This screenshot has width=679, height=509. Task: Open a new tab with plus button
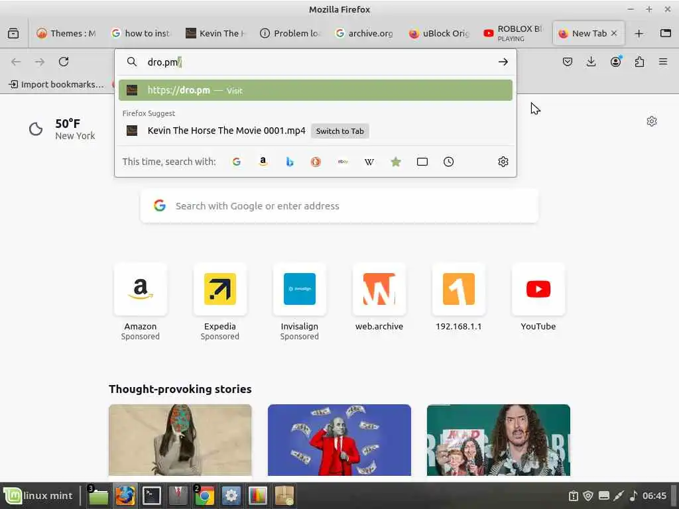click(639, 33)
